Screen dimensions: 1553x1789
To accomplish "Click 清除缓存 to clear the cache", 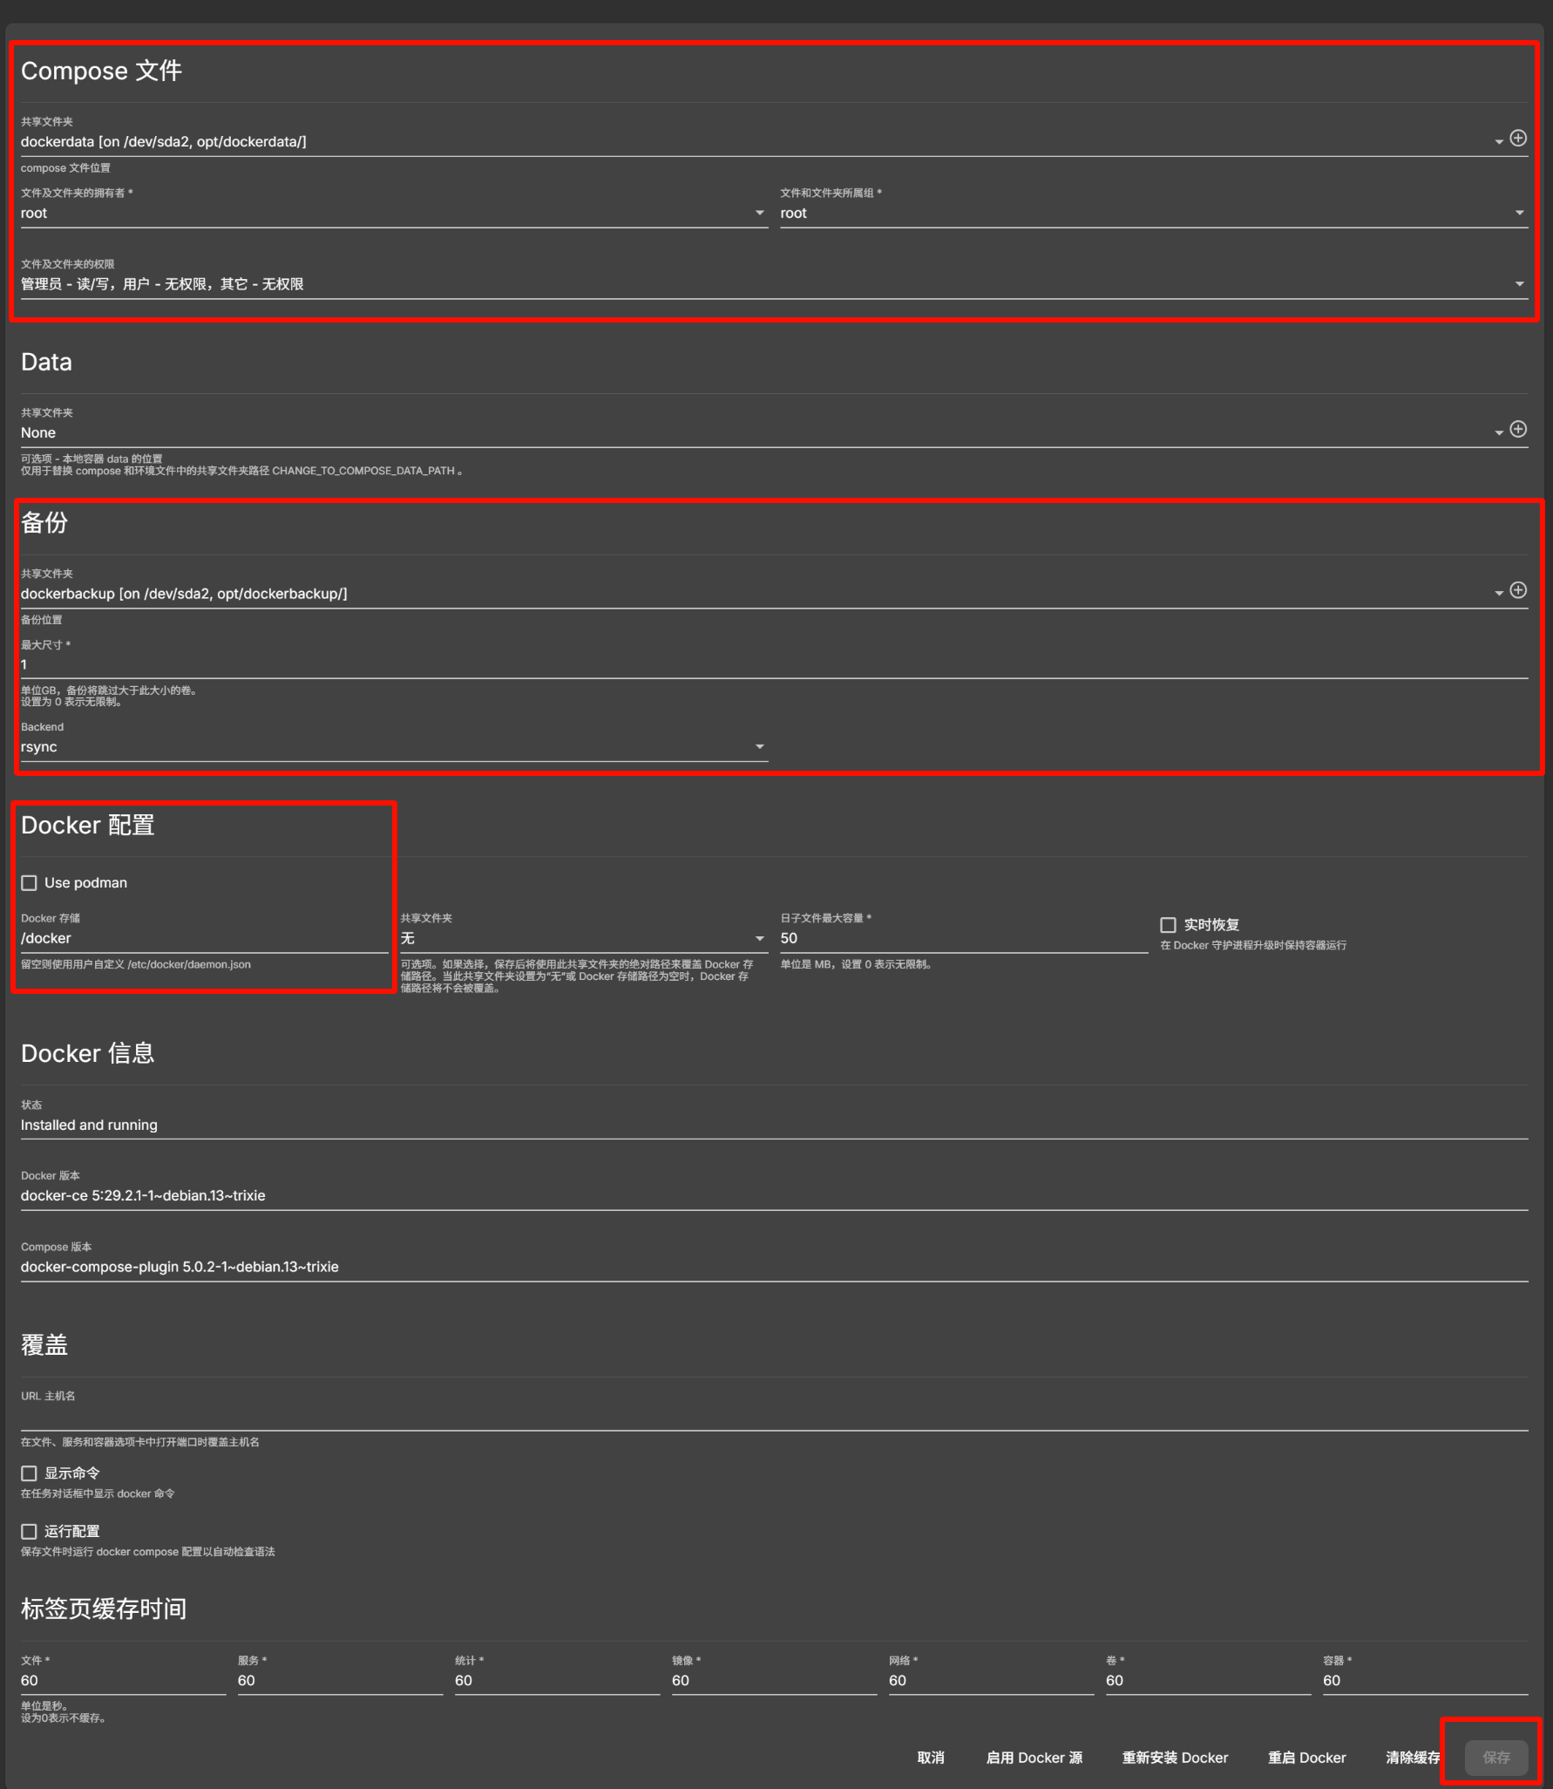I will pyautogui.click(x=1413, y=1758).
